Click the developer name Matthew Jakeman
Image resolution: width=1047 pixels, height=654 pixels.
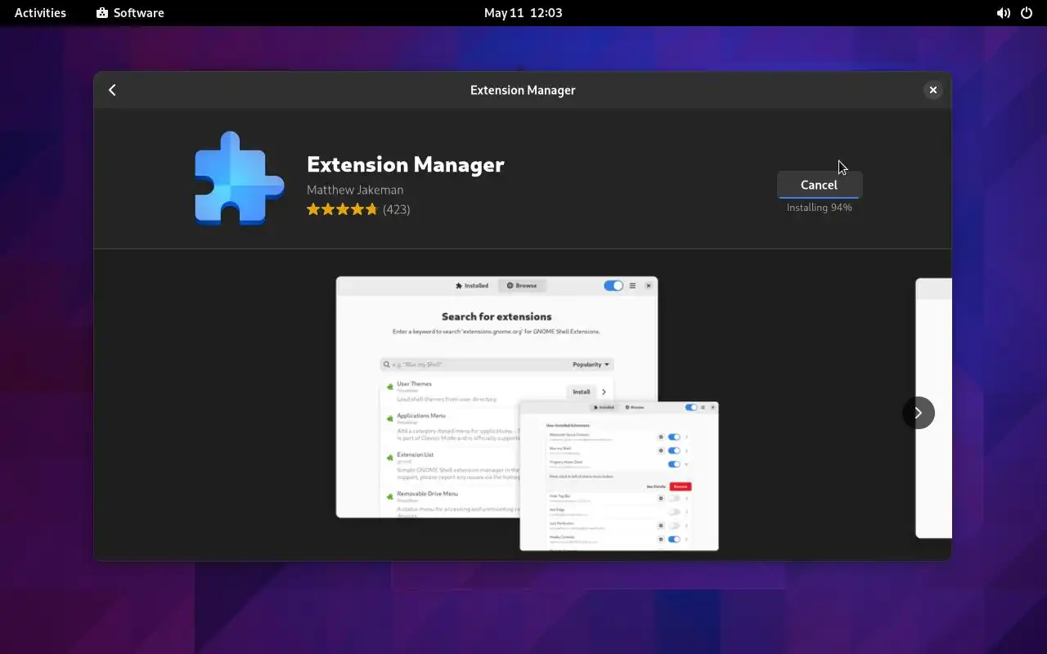coord(355,190)
